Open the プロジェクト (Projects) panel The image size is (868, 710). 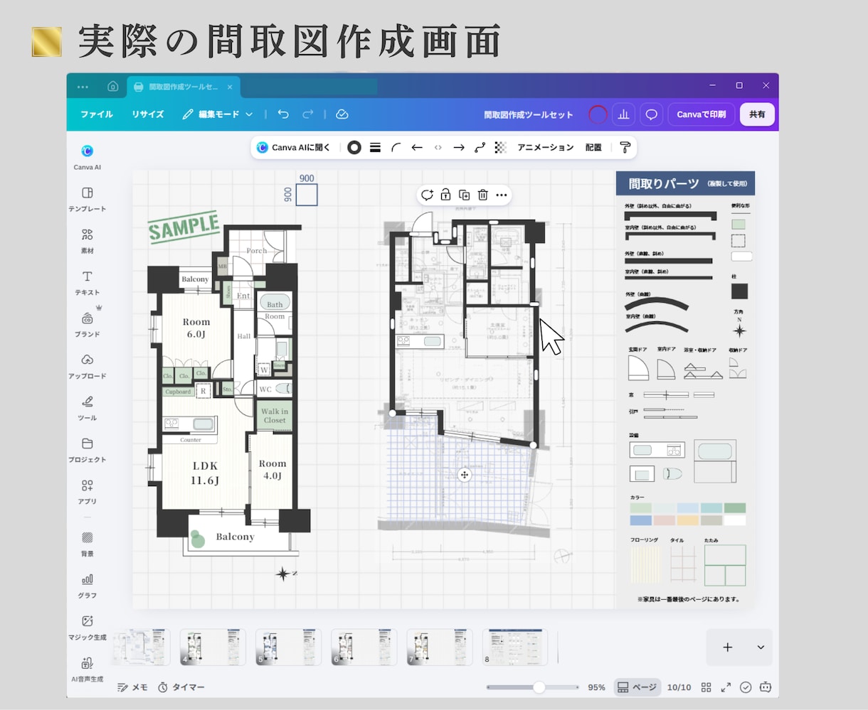pyautogui.click(x=87, y=450)
